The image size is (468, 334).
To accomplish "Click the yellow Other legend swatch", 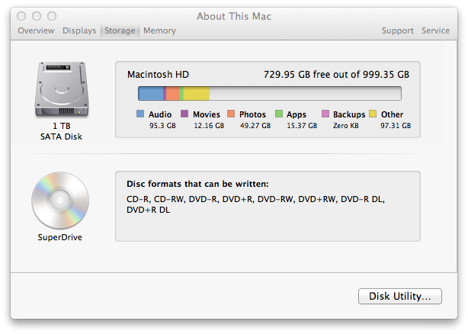I will click(x=373, y=114).
